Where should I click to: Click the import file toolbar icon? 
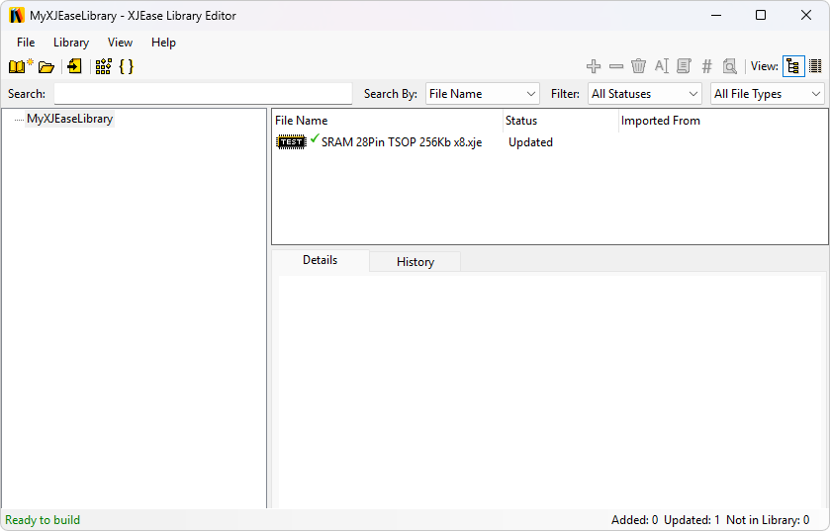[74, 66]
